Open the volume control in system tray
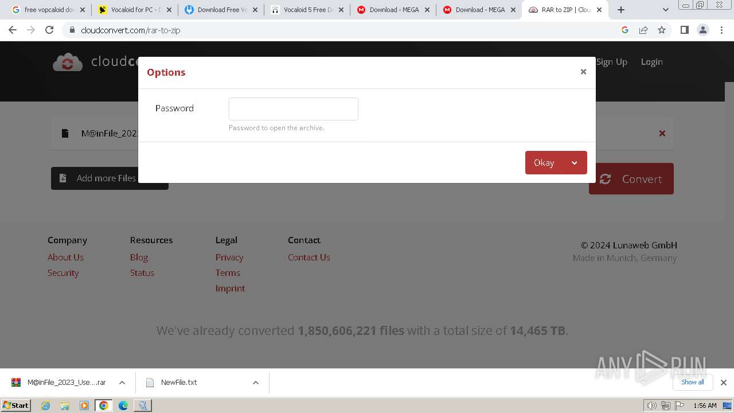 [x=652, y=406]
